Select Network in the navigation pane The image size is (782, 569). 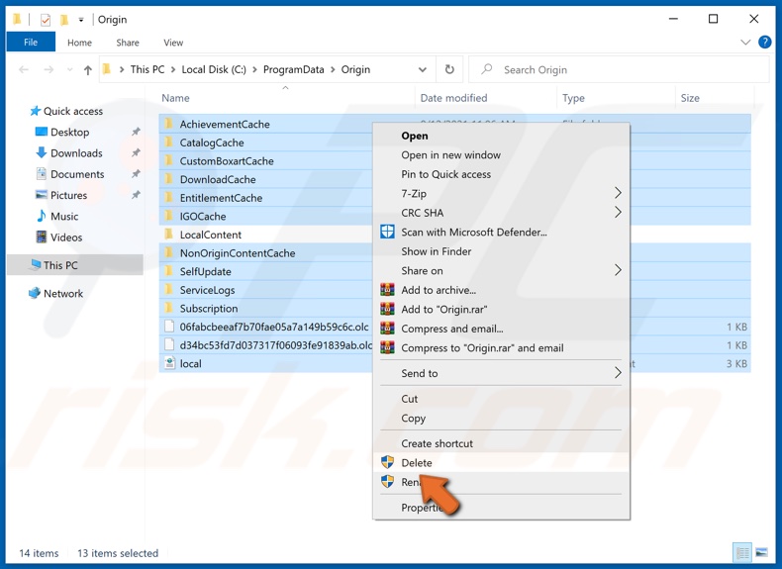click(x=62, y=294)
